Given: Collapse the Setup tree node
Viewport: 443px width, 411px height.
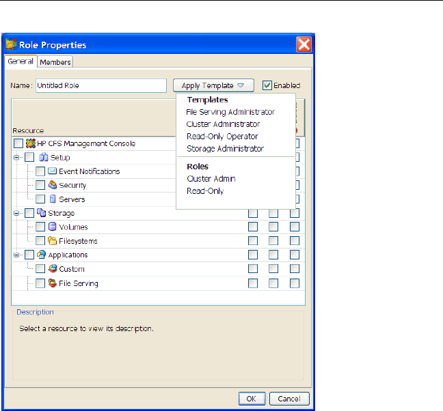Looking at the screenshot, I should 16,157.
